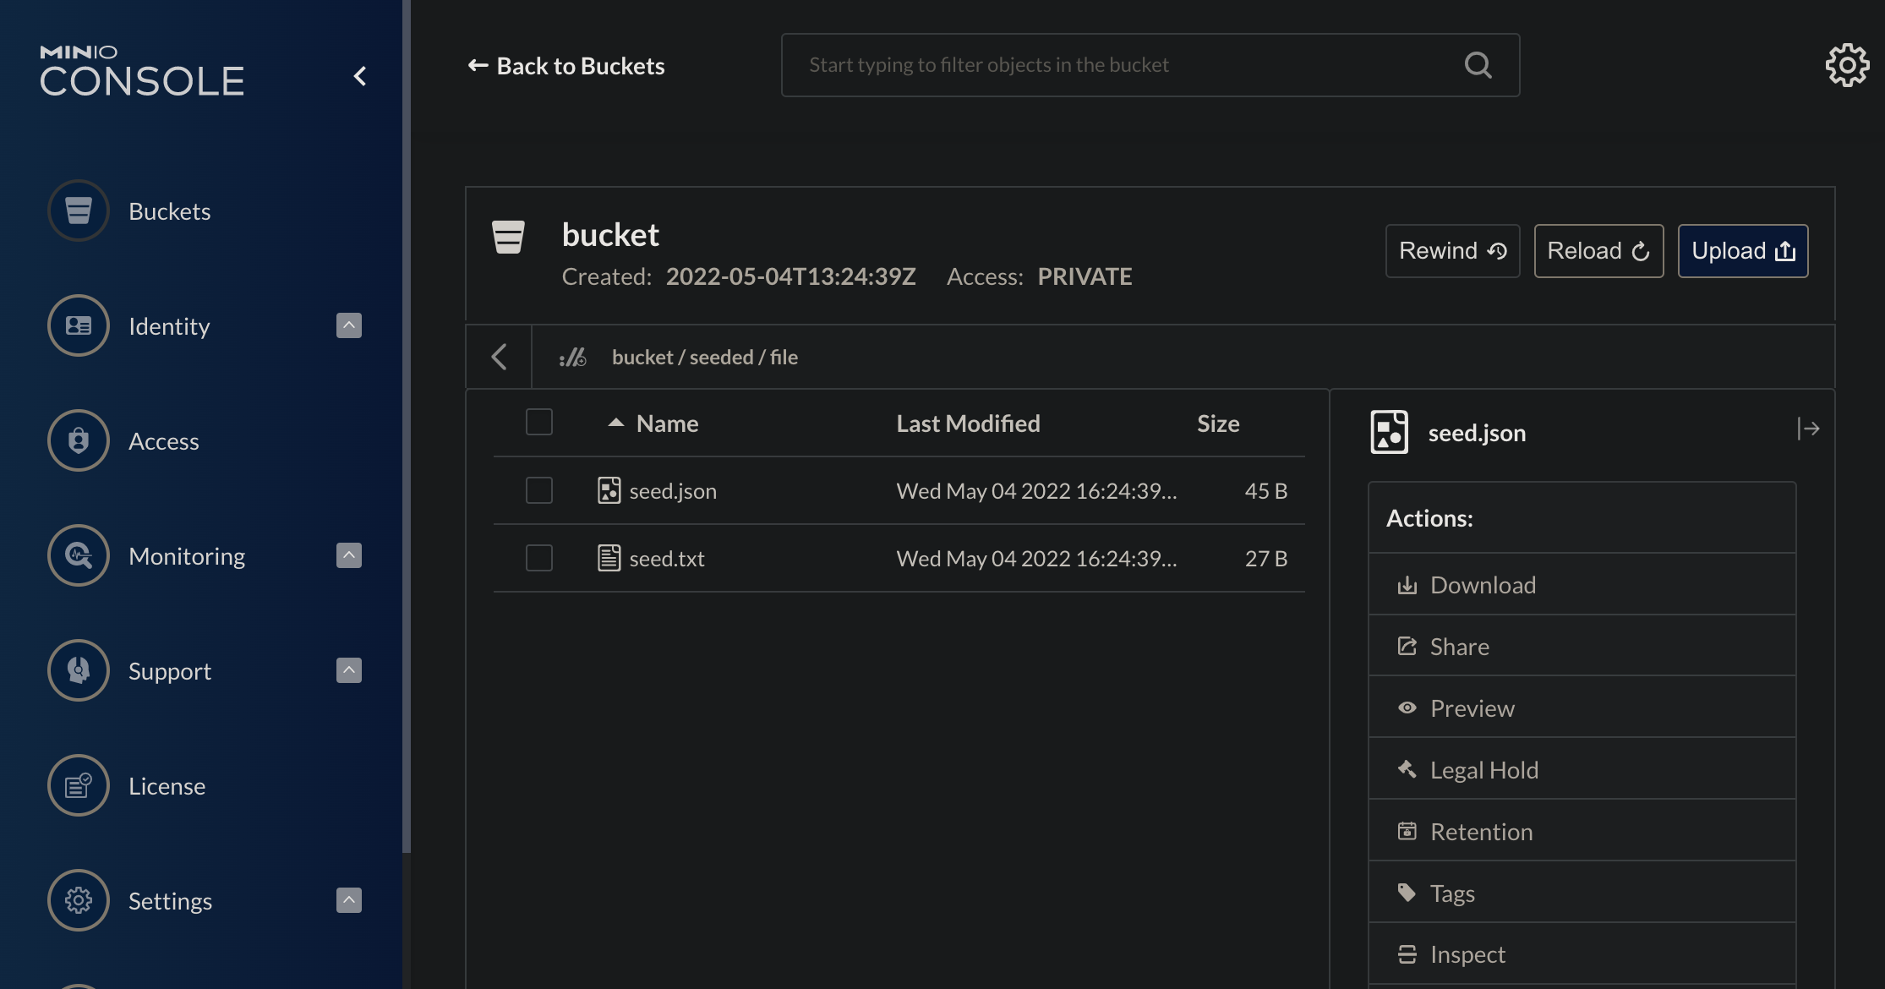
Task: Expand the Identity menu chevron
Action: (348, 325)
